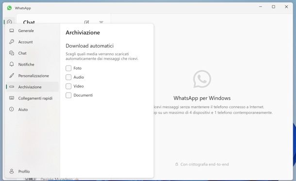Click the WhatsApp logo in title bar
Viewport: 296px width, 181px height.
pyautogui.click(x=9, y=8)
